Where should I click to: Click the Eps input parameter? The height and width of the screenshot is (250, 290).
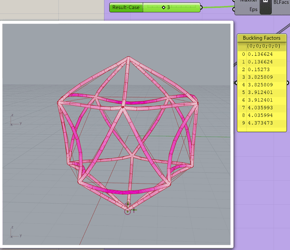(253, 9)
